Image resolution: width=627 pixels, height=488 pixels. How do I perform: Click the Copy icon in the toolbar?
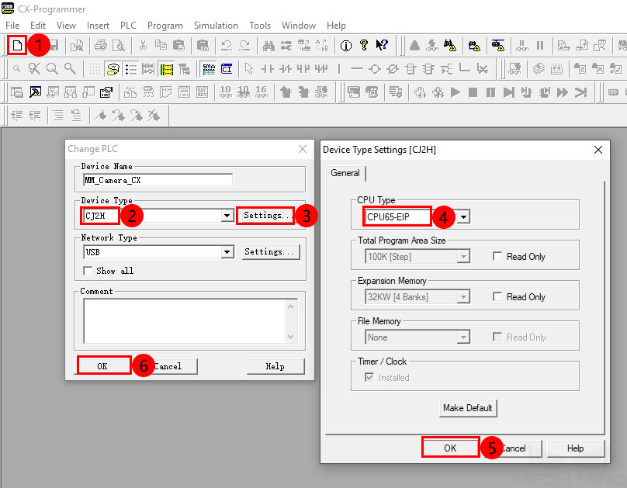point(161,46)
